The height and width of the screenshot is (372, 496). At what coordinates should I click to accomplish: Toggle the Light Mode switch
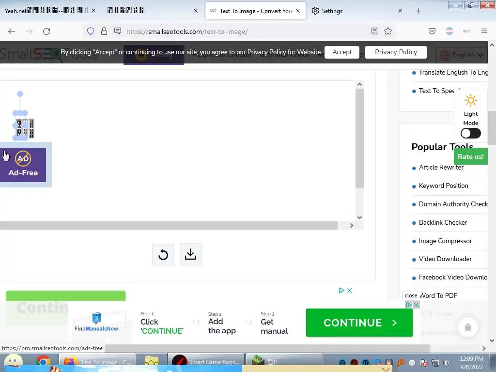point(471,133)
